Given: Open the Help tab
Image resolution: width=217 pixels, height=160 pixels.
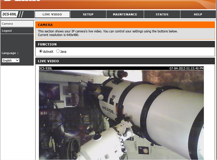Looking at the screenshot, I should [198, 14].
